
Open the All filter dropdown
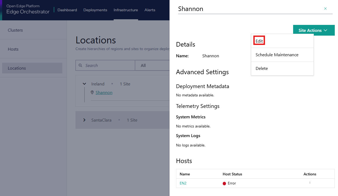click(x=152, y=65)
